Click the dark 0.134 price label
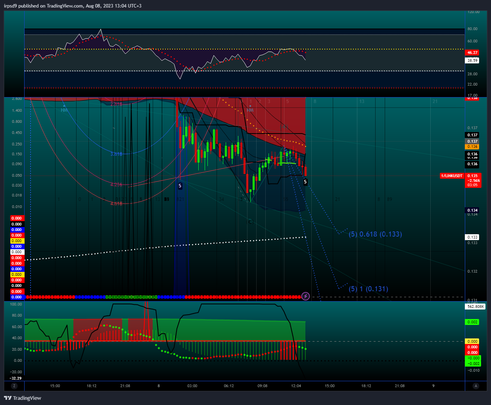Image resolution: width=491 pixels, height=405 pixels. click(x=472, y=210)
